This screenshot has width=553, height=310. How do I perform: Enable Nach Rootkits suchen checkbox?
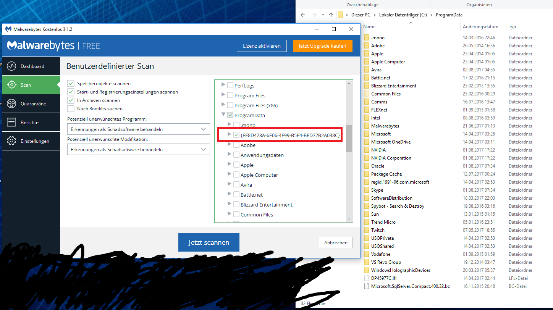click(71, 108)
